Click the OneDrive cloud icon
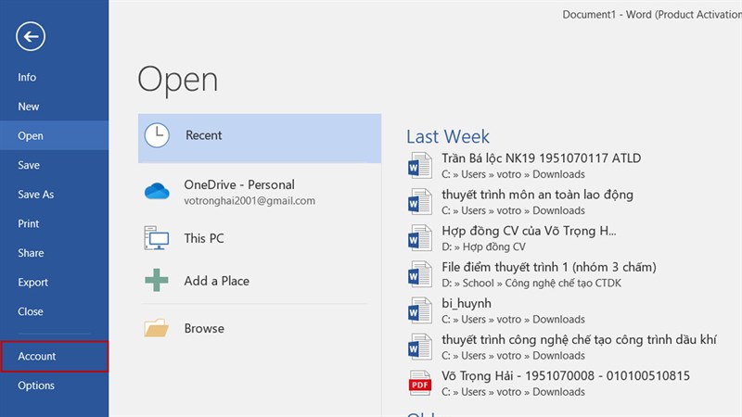Screen dimensions: 742x417 point(157,192)
